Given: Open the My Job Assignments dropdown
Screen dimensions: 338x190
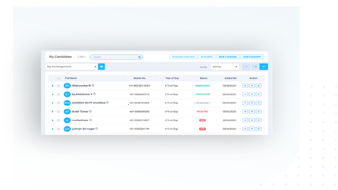Looking at the screenshot, I should pyautogui.click(x=71, y=67).
